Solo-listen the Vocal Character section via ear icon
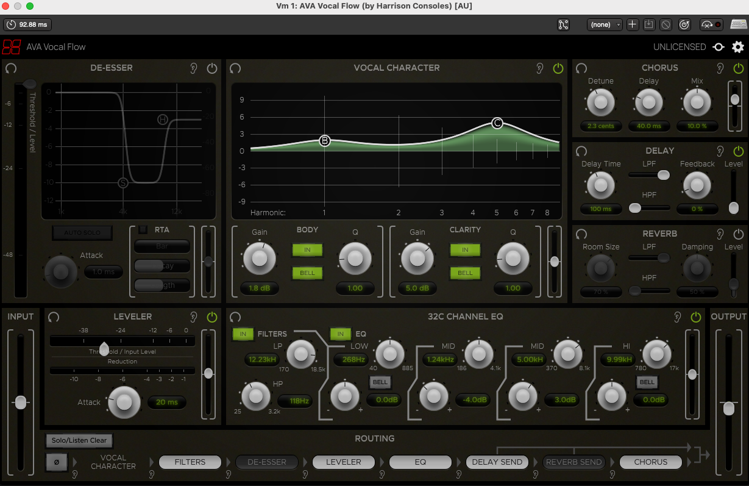Image resolution: width=749 pixels, height=486 pixels. coord(540,68)
